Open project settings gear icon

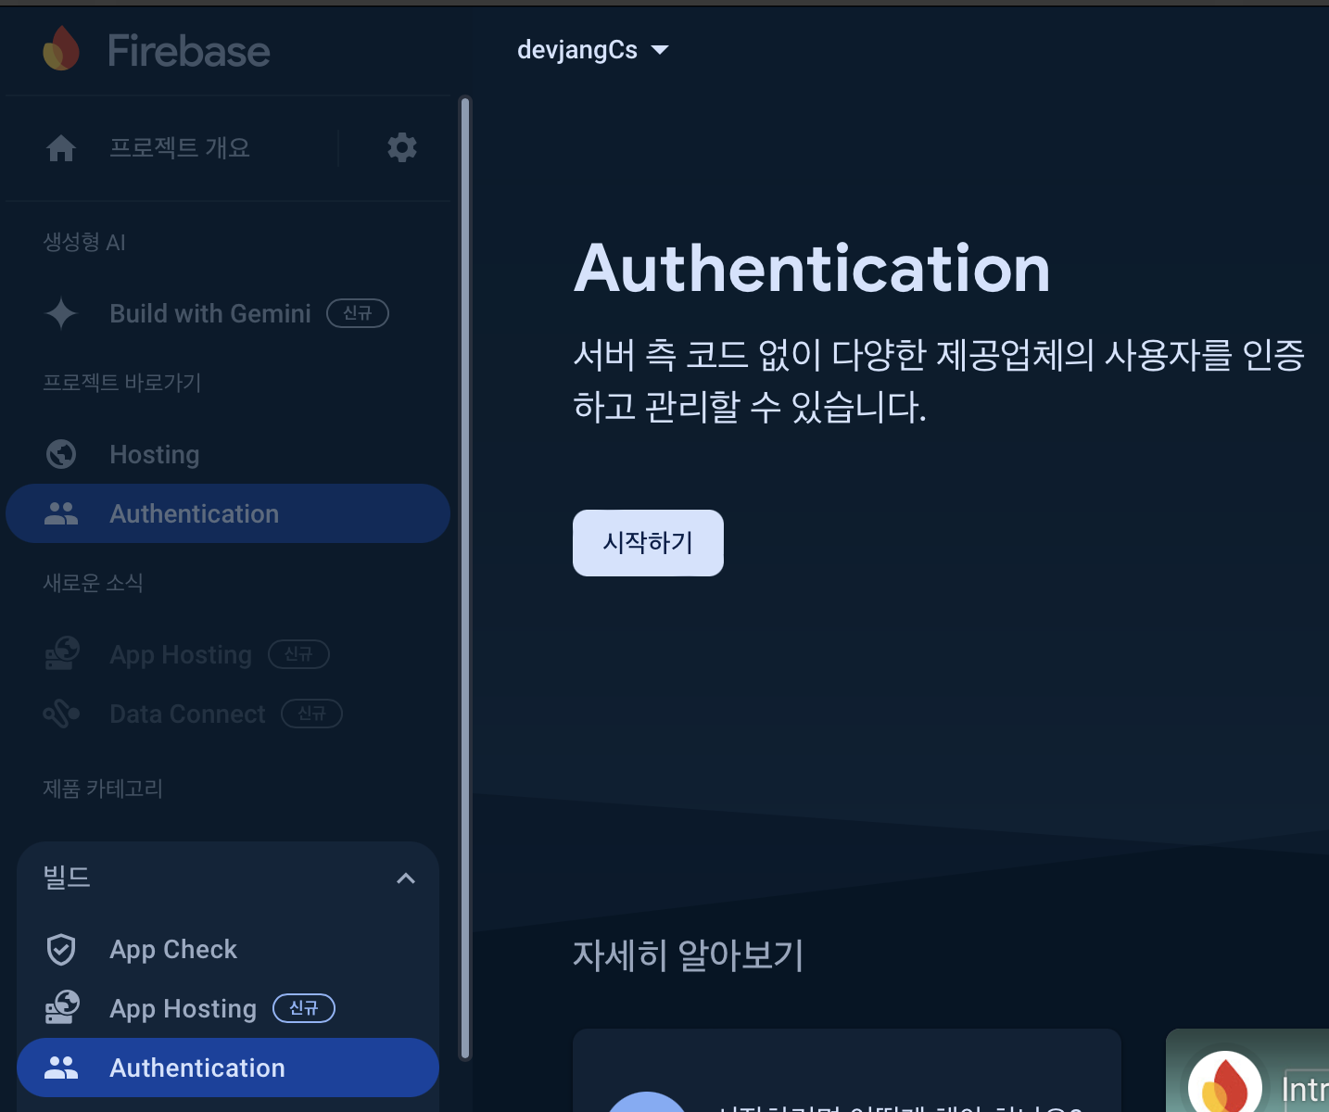click(x=402, y=147)
